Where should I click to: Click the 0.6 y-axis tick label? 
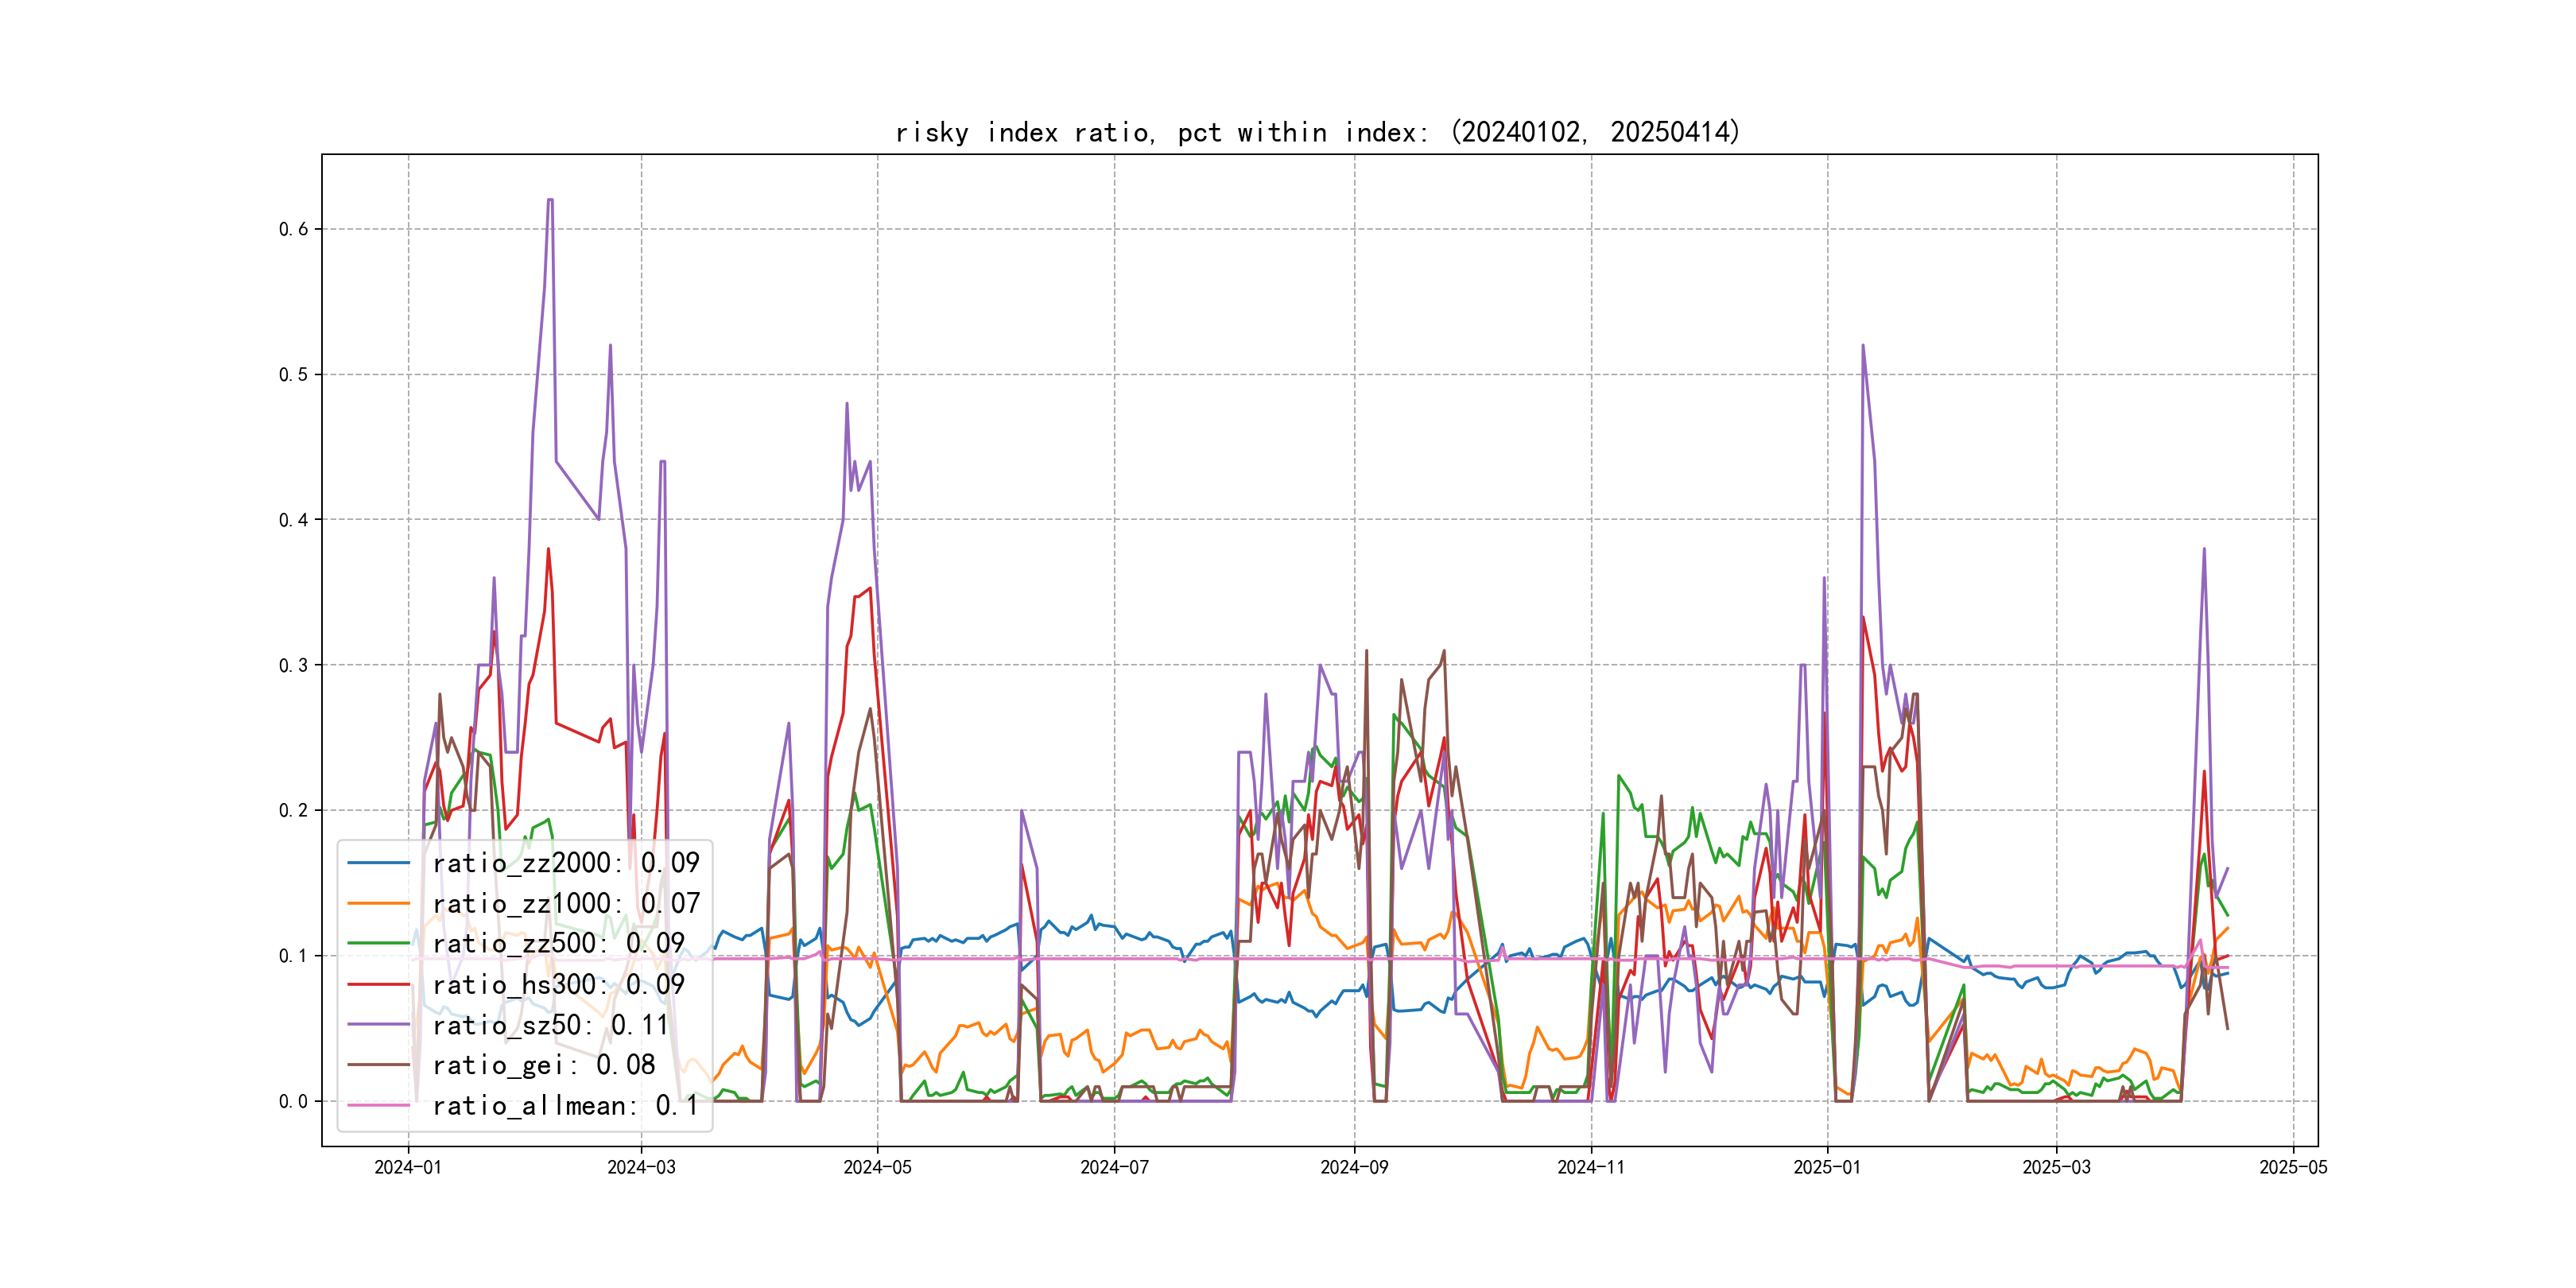pos(293,229)
